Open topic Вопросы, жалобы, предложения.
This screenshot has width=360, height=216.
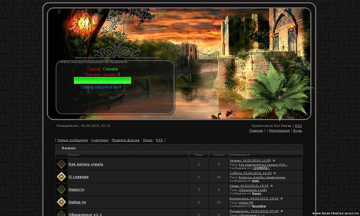[262, 177]
